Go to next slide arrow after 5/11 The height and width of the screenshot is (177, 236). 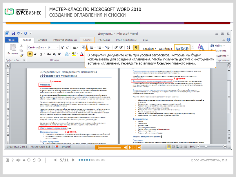click(73, 160)
